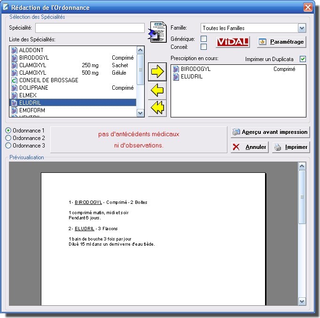The height and width of the screenshot is (318, 320).
Task: Click the green C icon for CONSEIL DE BROSSAGE
Action: point(14,80)
